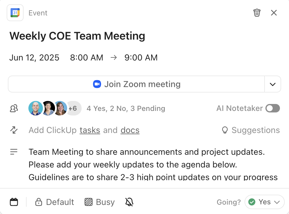Click the lock icon beside Default

coord(39,202)
